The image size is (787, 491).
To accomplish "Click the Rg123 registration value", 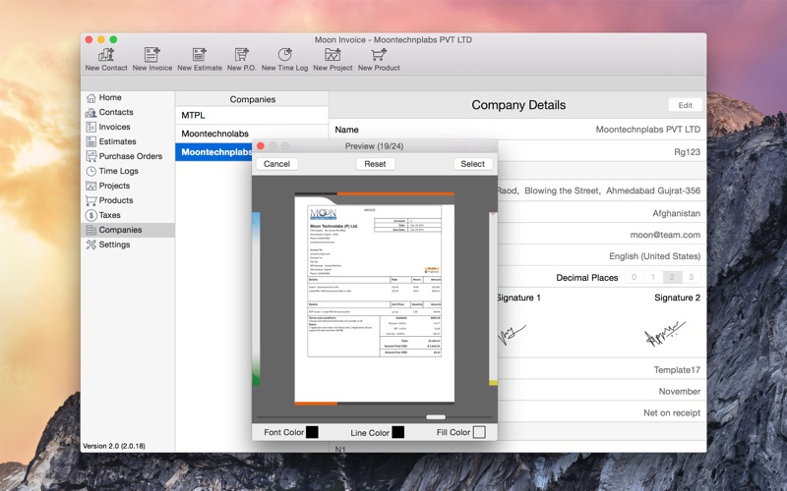I will coord(687,152).
